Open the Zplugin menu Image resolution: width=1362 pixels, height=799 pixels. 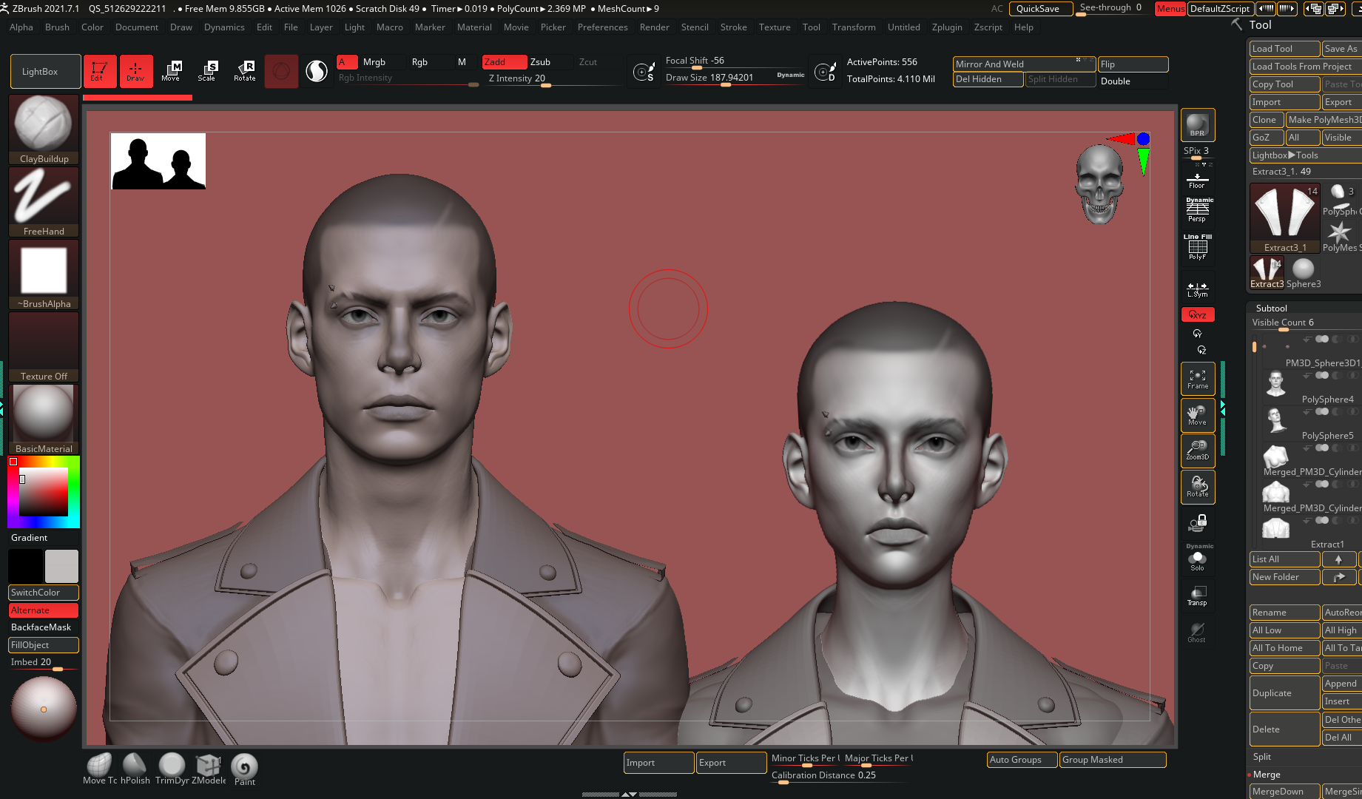point(947,27)
